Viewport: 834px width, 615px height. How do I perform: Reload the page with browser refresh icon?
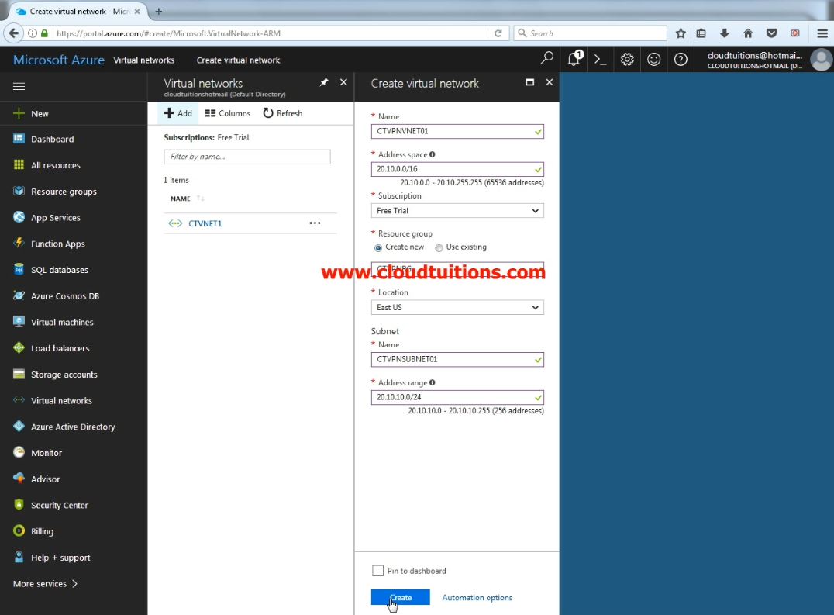498,33
